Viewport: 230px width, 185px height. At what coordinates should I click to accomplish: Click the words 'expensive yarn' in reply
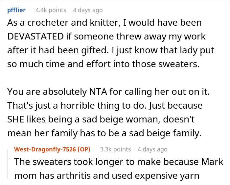pyautogui.click(x=167, y=176)
